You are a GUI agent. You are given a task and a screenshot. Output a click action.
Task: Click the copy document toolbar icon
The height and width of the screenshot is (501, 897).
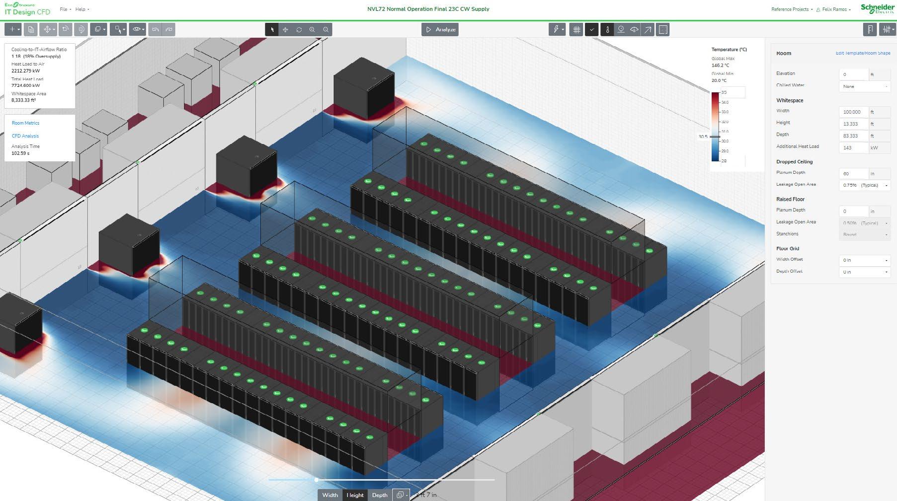(x=31, y=30)
